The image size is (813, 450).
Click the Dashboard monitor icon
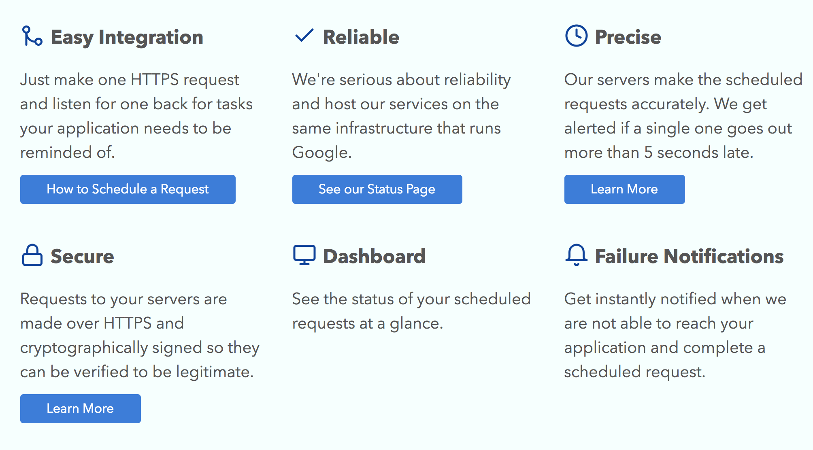click(304, 255)
